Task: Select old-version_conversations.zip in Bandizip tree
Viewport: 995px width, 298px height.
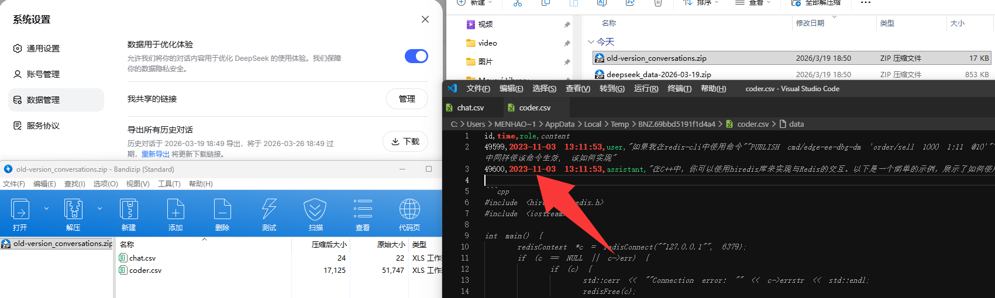Action: point(57,244)
